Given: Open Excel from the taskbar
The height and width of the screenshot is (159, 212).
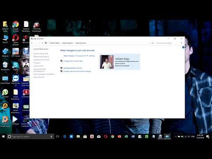Looking at the screenshot, I should click(126, 136).
